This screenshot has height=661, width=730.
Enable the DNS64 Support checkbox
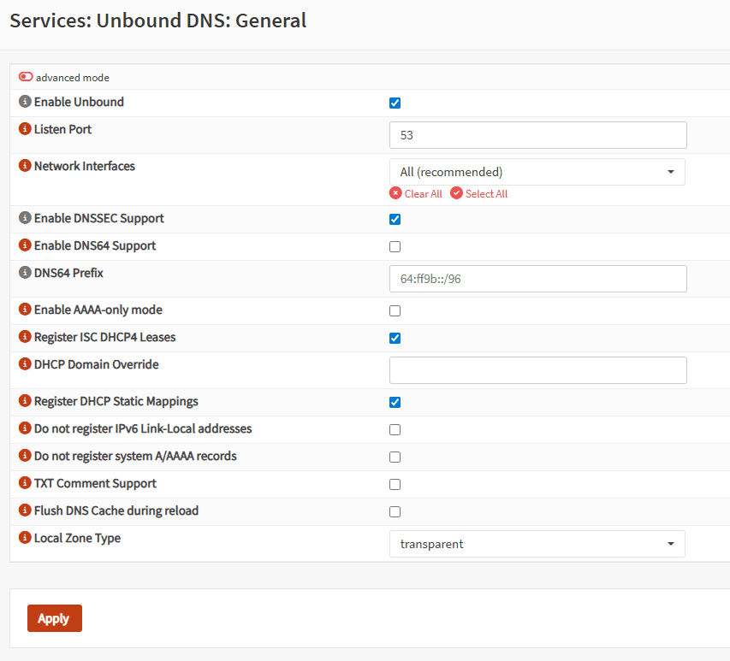coord(395,247)
